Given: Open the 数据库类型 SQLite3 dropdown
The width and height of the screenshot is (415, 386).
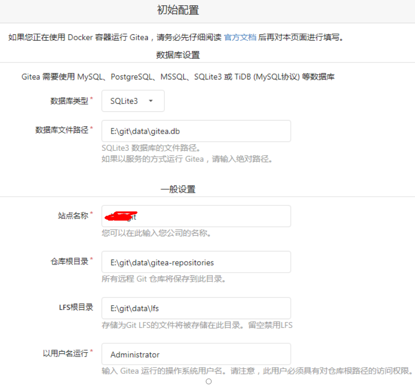Looking at the screenshot, I should click(x=133, y=101).
